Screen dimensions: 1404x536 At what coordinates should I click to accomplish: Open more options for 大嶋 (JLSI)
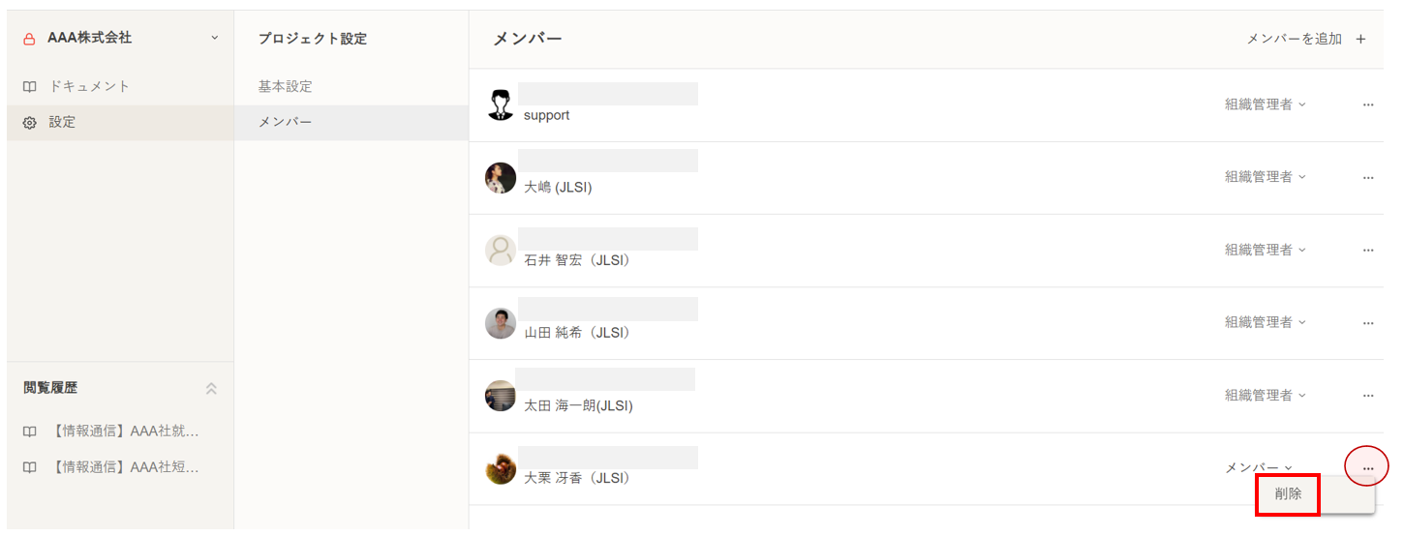[1367, 177]
